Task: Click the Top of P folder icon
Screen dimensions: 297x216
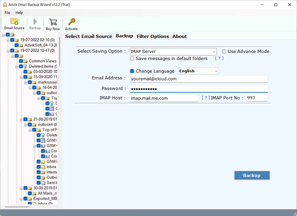Action: 39,130
